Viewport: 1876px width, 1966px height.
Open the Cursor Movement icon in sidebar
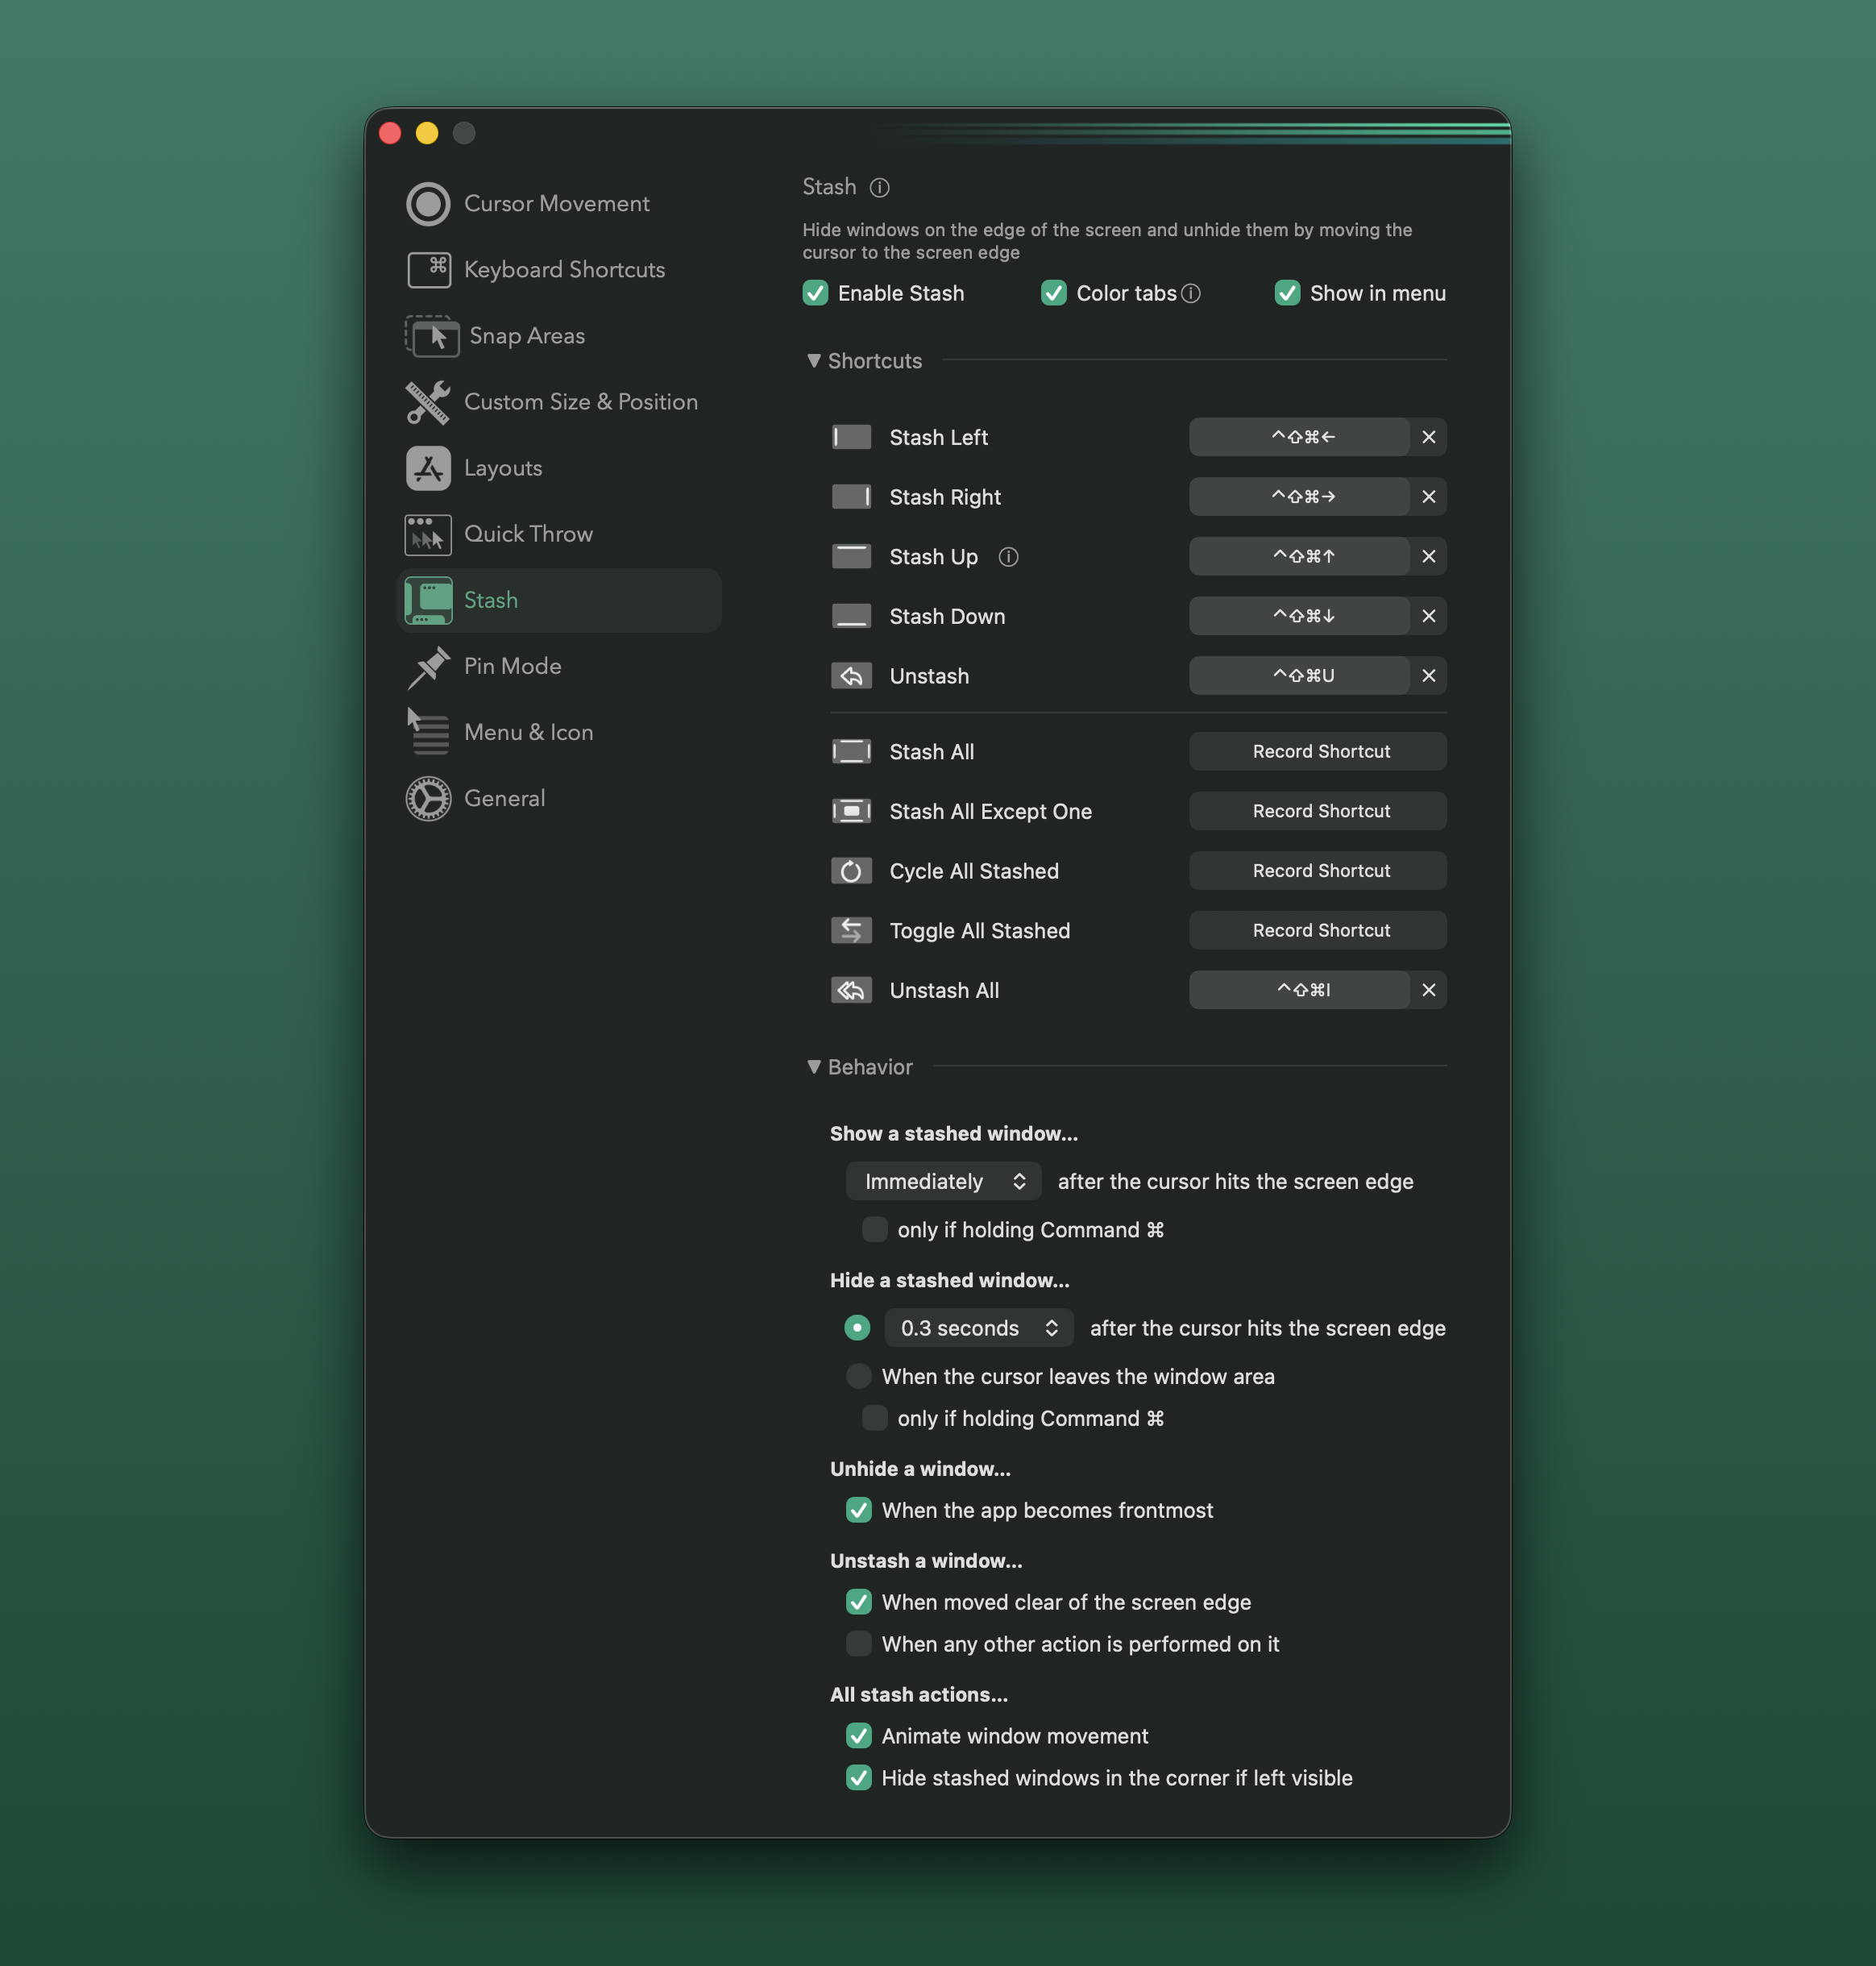pos(428,203)
